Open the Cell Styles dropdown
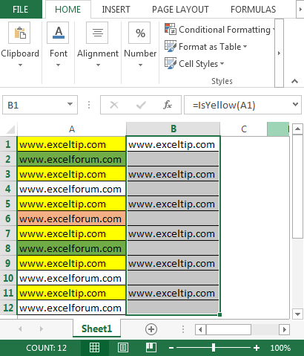This screenshot has width=304, height=356. tap(194, 64)
